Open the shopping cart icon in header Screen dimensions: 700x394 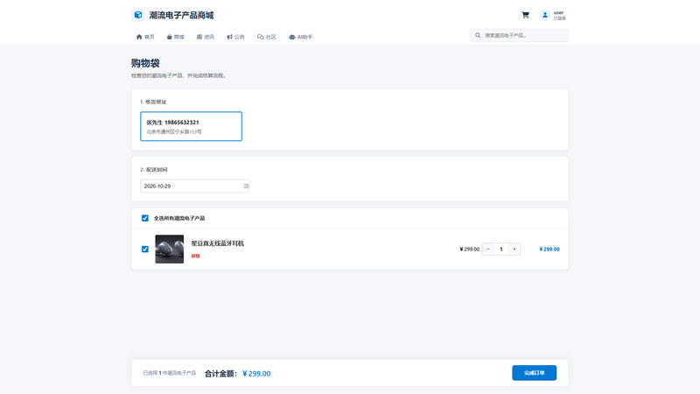(525, 15)
